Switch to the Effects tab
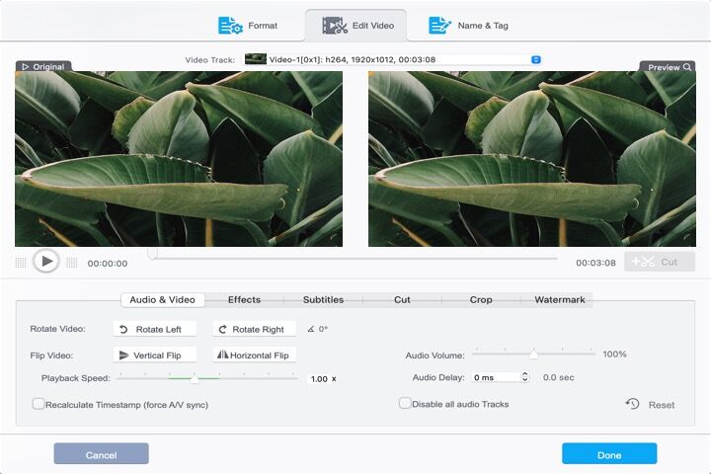Screen dimensions: 711x474 click(x=244, y=300)
